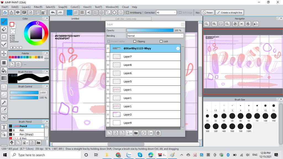Duplicate layer icon in Layer panel
The image size is (283, 159).
click(x=144, y=133)
